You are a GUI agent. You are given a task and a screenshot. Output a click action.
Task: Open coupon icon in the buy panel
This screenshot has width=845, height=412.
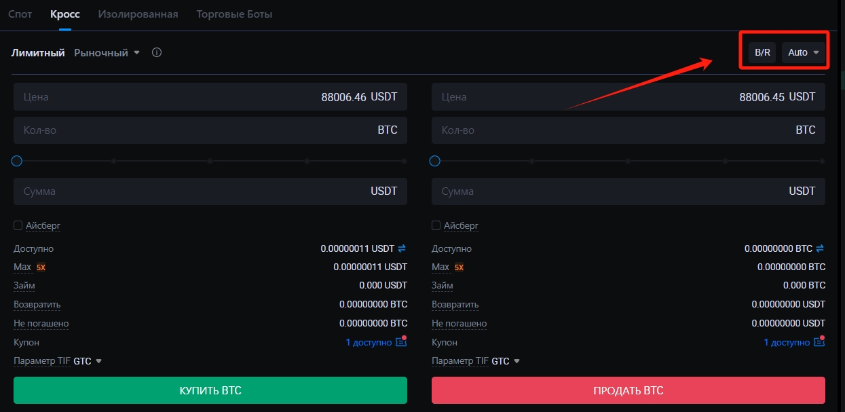point(401,342)
